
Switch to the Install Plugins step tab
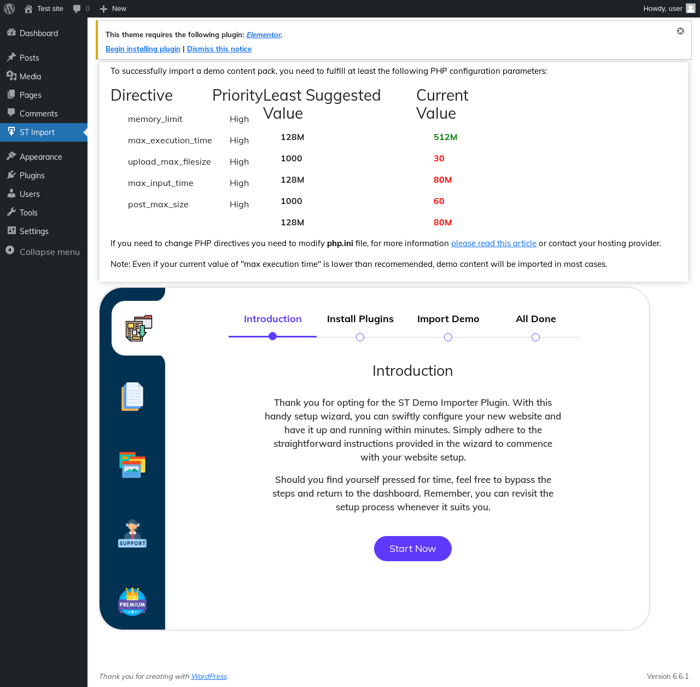click(360, 319)
